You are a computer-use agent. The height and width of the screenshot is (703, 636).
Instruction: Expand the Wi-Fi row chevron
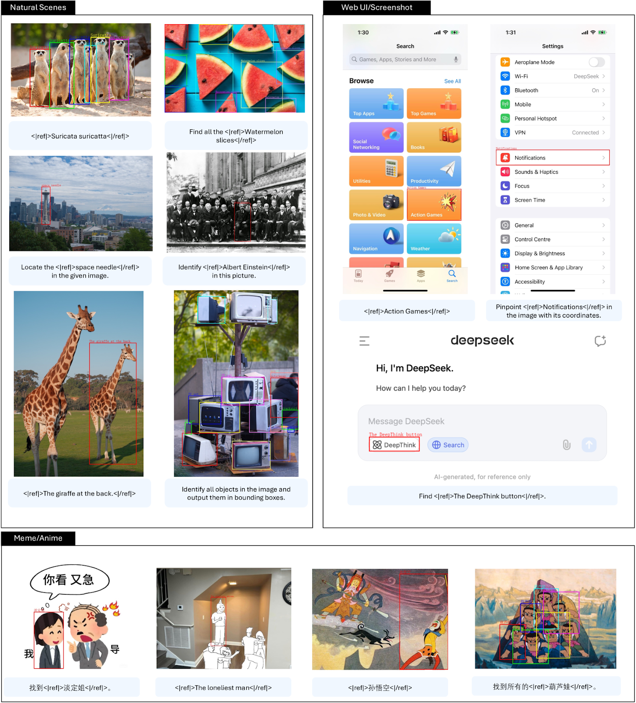click(603, 76)
